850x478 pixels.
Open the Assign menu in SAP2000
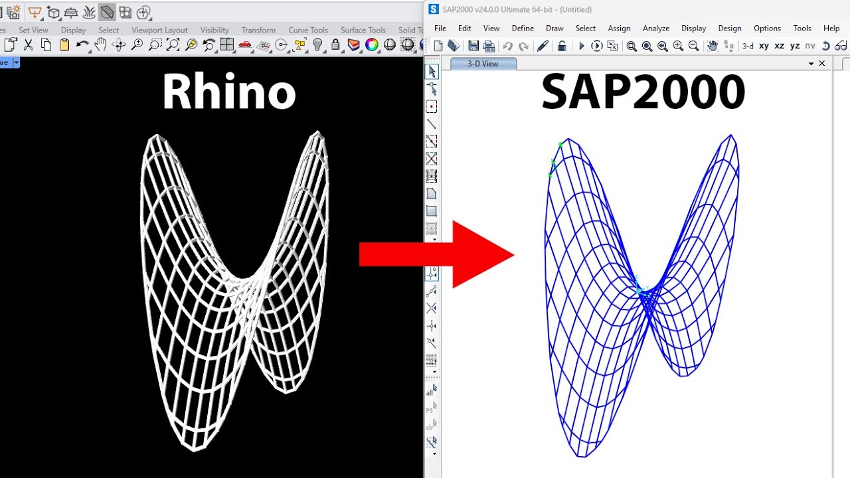coord(619,29)
